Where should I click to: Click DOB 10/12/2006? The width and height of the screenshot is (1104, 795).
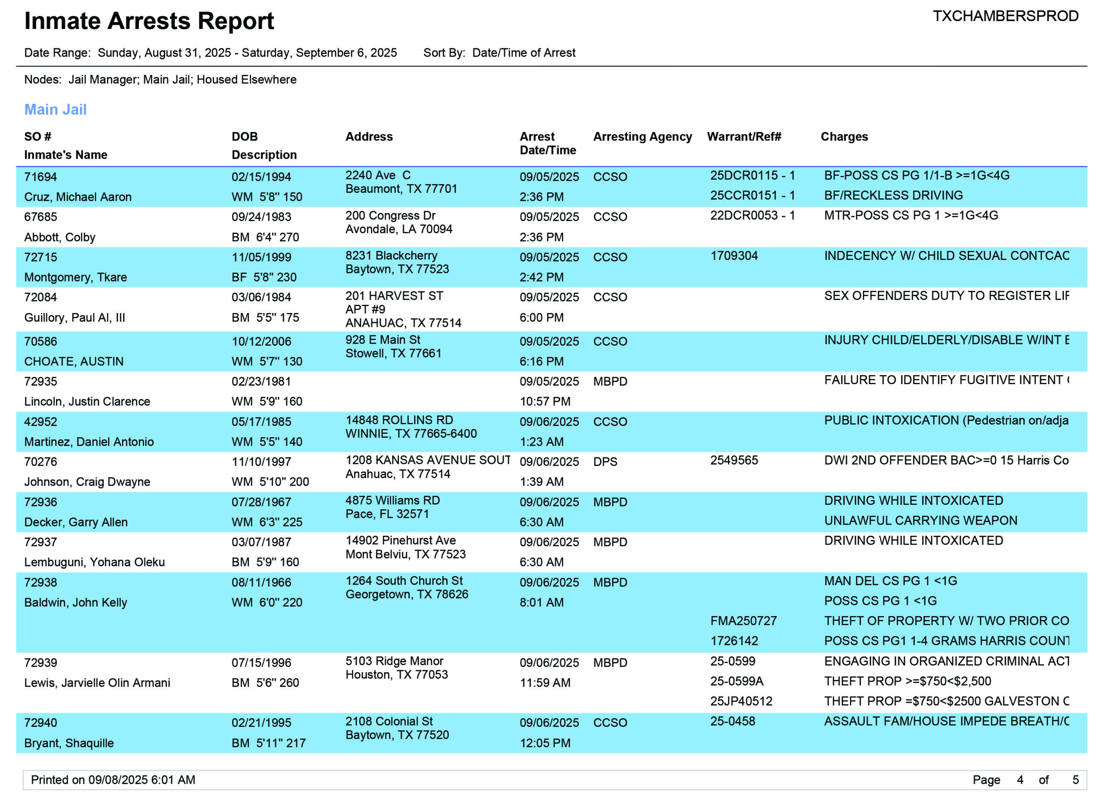[x=261, y=341]
